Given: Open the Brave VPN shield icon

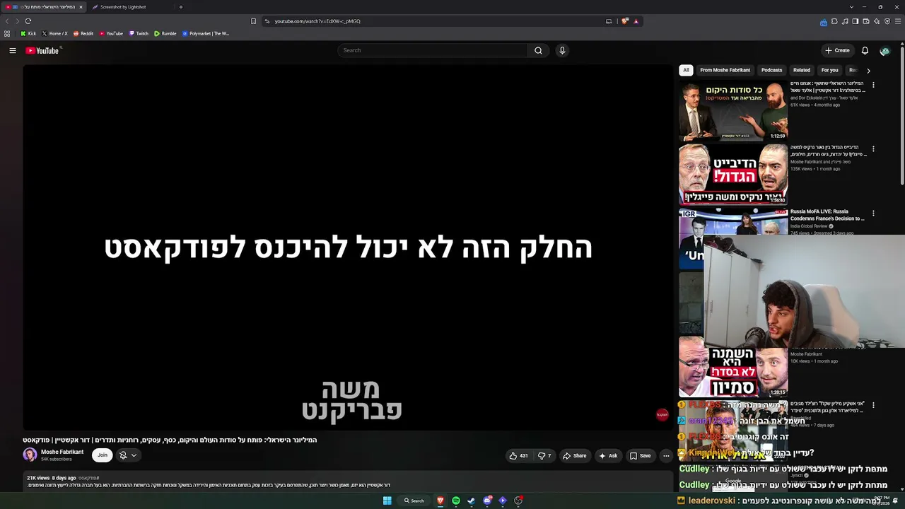Looking at the screenshot, I should (x=887, y=21).
